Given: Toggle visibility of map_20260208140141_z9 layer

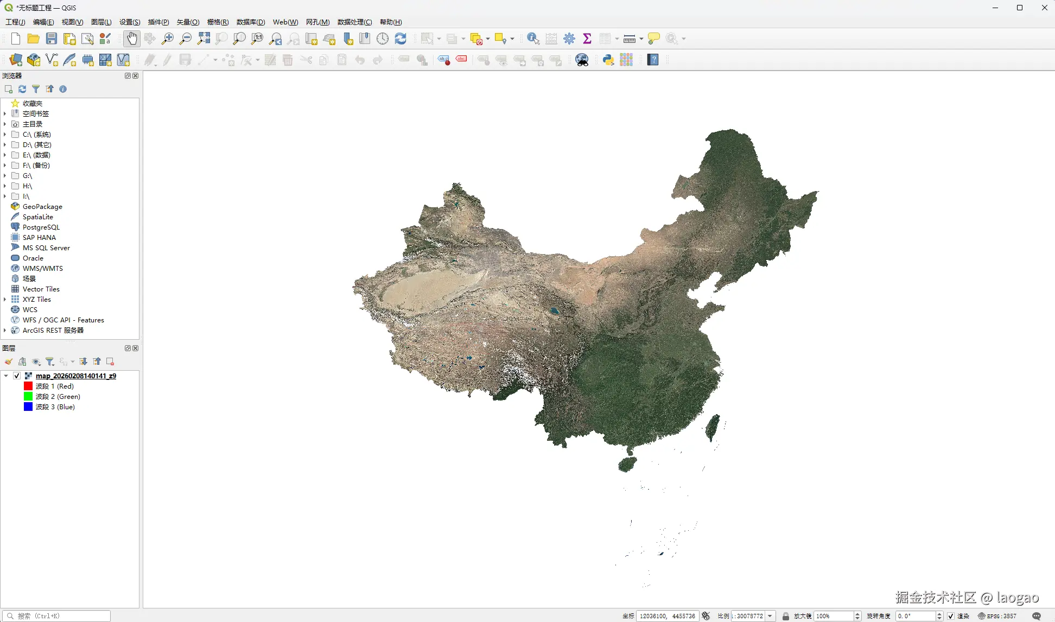Looking at the screenshot, I should [x=17, y=376].
